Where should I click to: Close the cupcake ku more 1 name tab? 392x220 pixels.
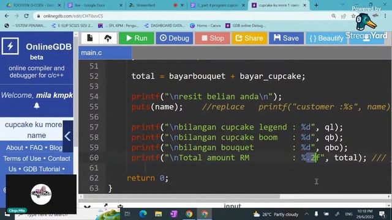click(x=305, y=5)
